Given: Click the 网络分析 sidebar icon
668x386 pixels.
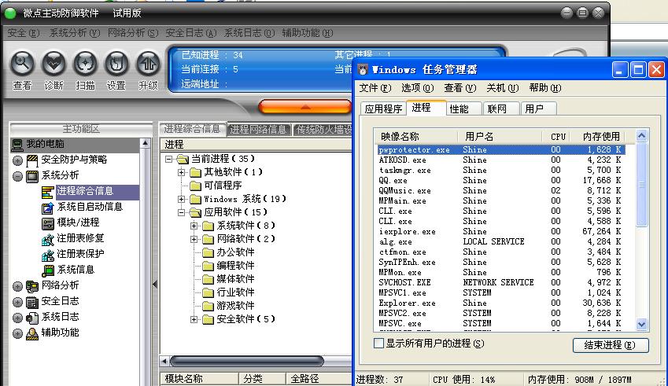Looking at the screenshot, I should (x=32, y=286).
